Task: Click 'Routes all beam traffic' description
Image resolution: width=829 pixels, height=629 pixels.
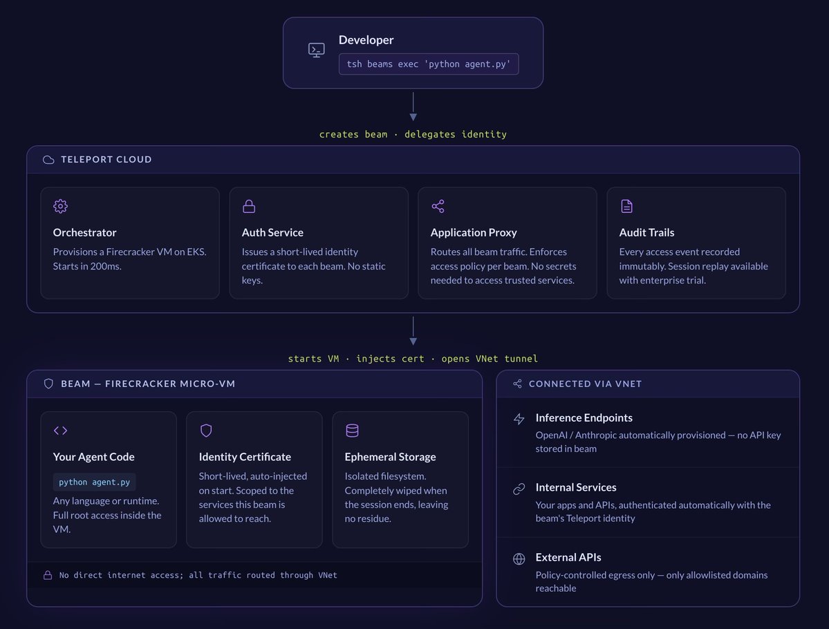Action: (503, 266)
